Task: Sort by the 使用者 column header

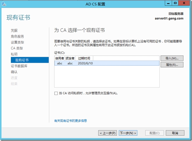Action: coord(60,58)
